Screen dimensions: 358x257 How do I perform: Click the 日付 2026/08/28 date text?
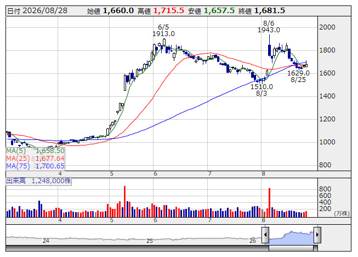pos(37,11)
